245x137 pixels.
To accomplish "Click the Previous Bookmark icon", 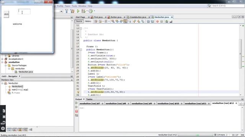I will [x=134, y=21].
